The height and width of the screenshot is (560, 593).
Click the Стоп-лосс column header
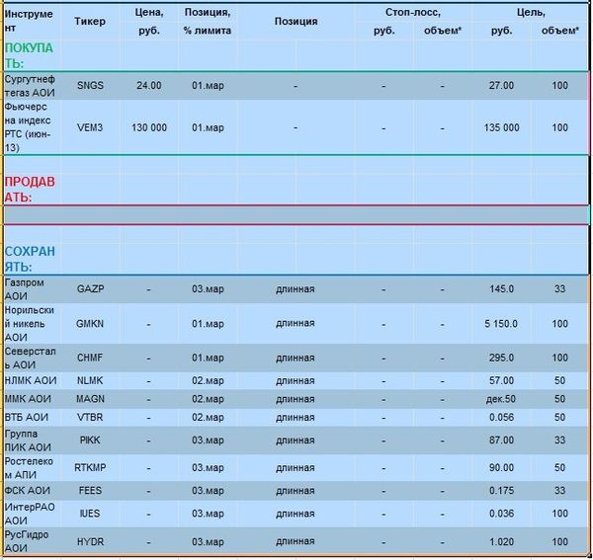point(413,13)
